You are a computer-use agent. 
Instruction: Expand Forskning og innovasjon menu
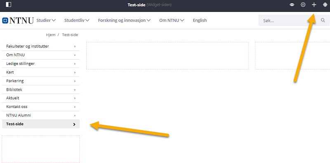pos(125,20)
